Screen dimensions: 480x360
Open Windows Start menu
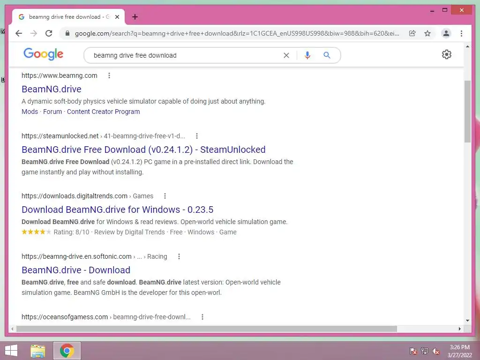[11, 351]
